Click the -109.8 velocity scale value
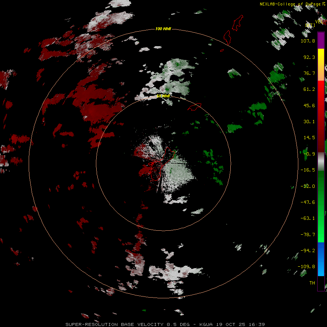This screenshot has width=327, height=327. [306, 267]
